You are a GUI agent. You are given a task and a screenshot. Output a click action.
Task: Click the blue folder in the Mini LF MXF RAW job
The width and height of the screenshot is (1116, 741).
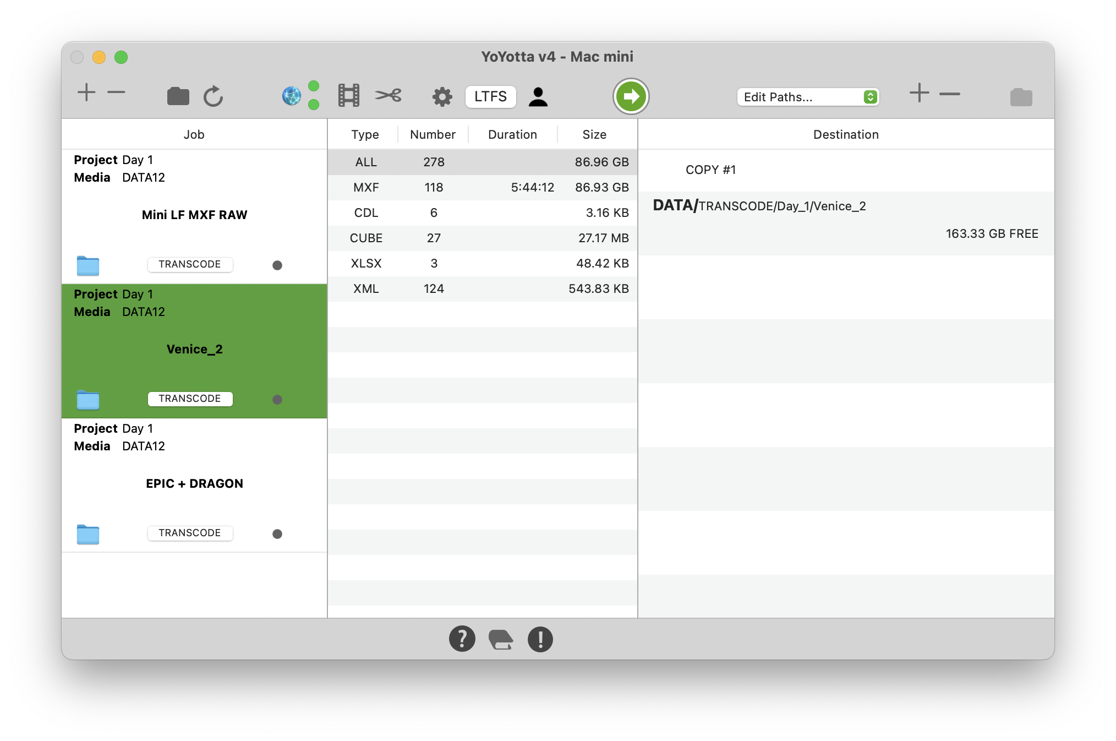click(x=88, y=265)
